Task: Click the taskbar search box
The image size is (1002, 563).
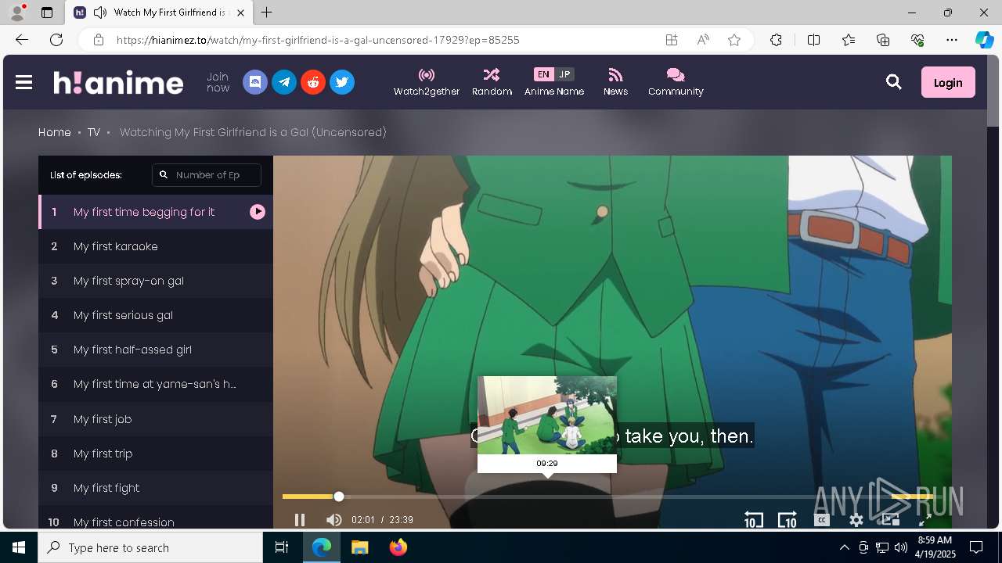Action: pos(150,547)
